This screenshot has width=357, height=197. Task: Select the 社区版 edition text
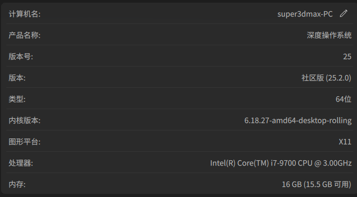pos(313,78)
